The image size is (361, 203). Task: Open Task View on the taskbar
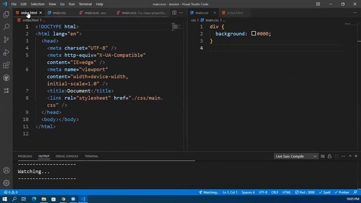click(24, 199)
